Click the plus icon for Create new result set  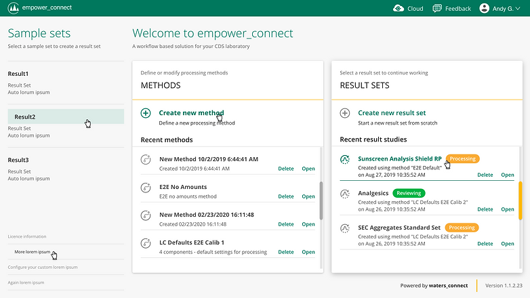[345, 113]
